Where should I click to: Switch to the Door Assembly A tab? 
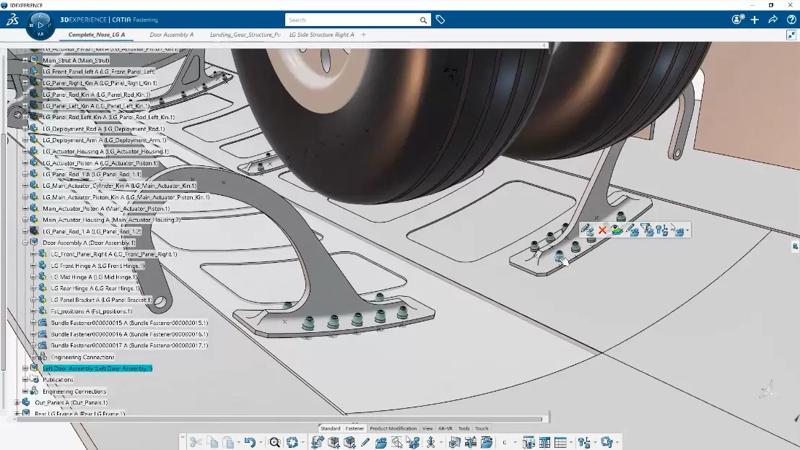tap(171, 35)
